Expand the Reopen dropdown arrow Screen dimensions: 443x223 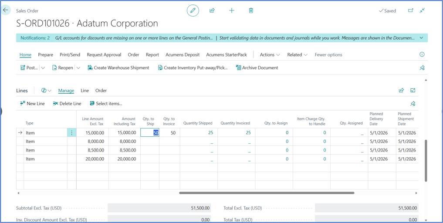click(78, 68)
